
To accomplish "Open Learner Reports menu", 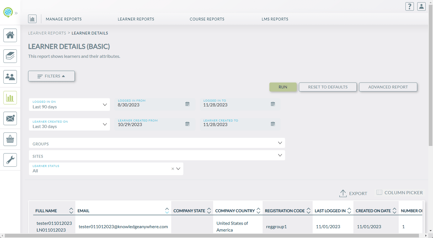I will pyautogui.click(x=136, y=19).
